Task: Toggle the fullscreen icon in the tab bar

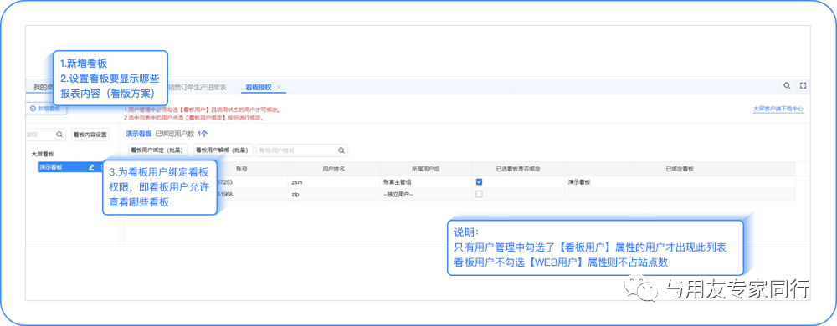Action: (803, 86)
